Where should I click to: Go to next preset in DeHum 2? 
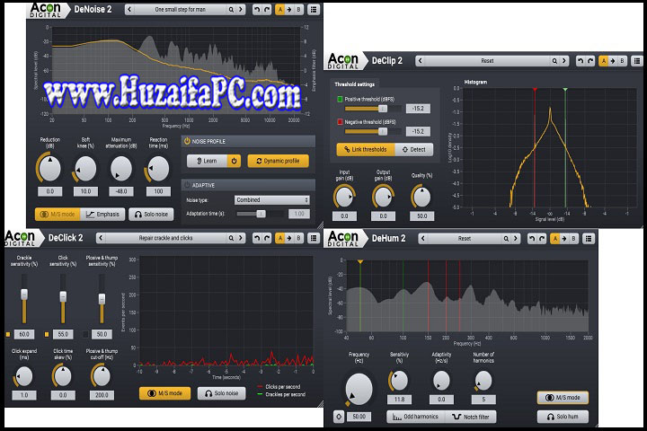click(x=516, y=238)
